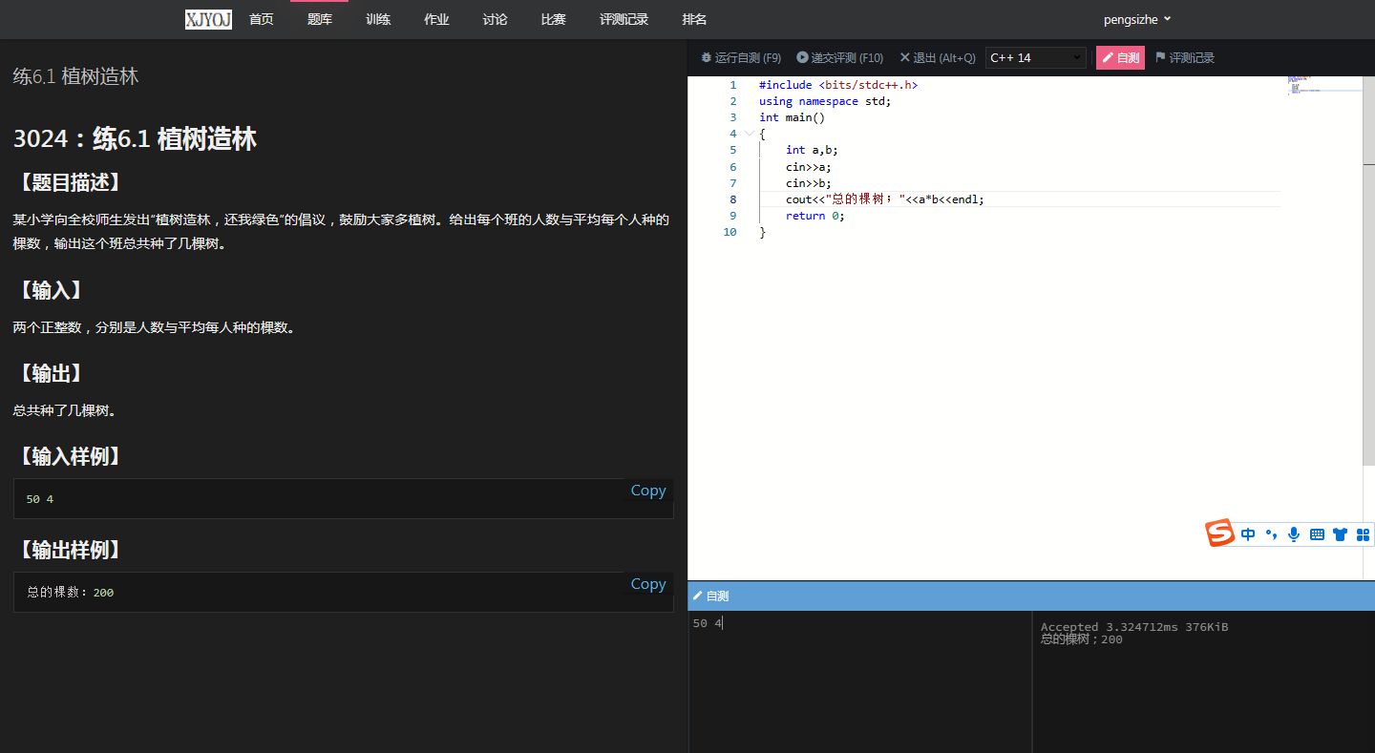Copy the input sample 50 4
This screenshot has width=1375, height=753.
pos(647,491)
